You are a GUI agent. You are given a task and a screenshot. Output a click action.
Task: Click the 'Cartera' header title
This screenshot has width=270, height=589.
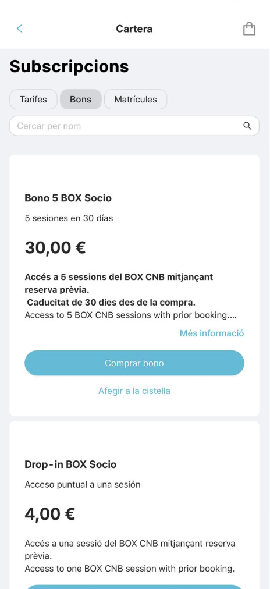pos(134,29)
